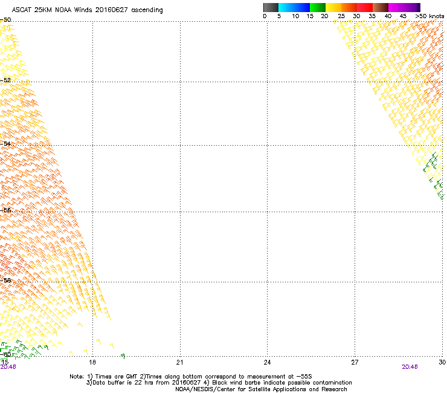This screenshot has height=393, width=447.
Task: Click the brown 35-40 knots color segment
Action: 381,7
